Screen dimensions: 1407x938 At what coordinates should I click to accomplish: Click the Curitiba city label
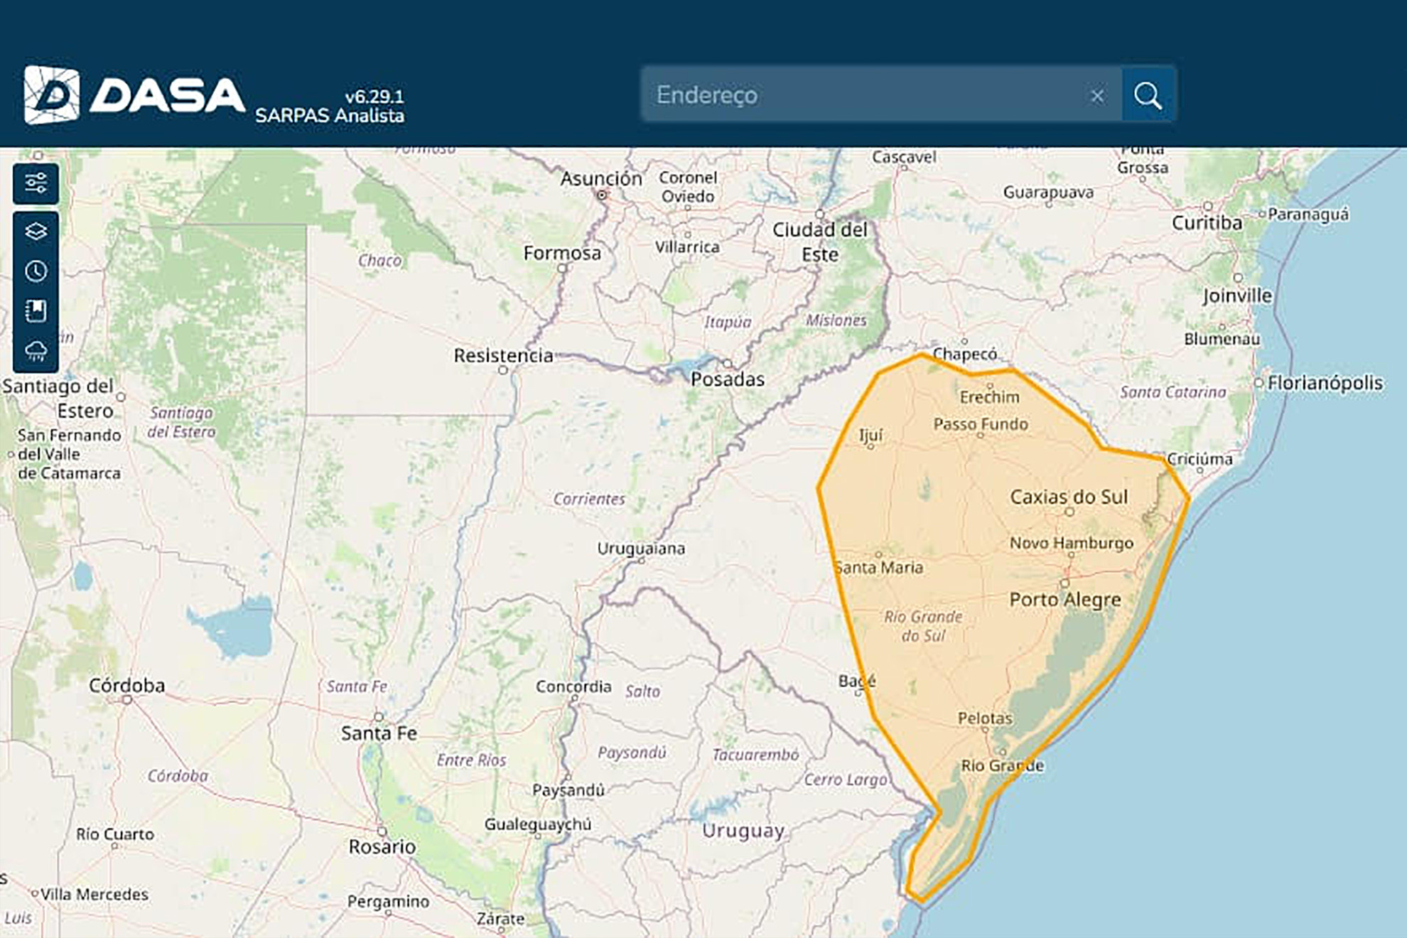(1207, 223)
